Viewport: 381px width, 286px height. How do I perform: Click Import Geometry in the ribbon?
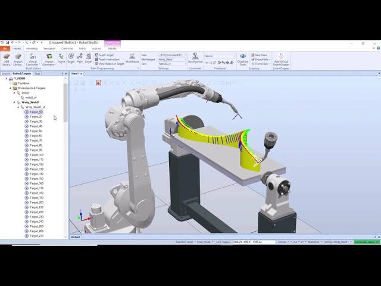49,60
